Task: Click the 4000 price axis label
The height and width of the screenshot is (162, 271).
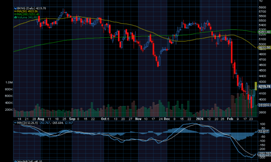Action: click(x=262, y=100)
